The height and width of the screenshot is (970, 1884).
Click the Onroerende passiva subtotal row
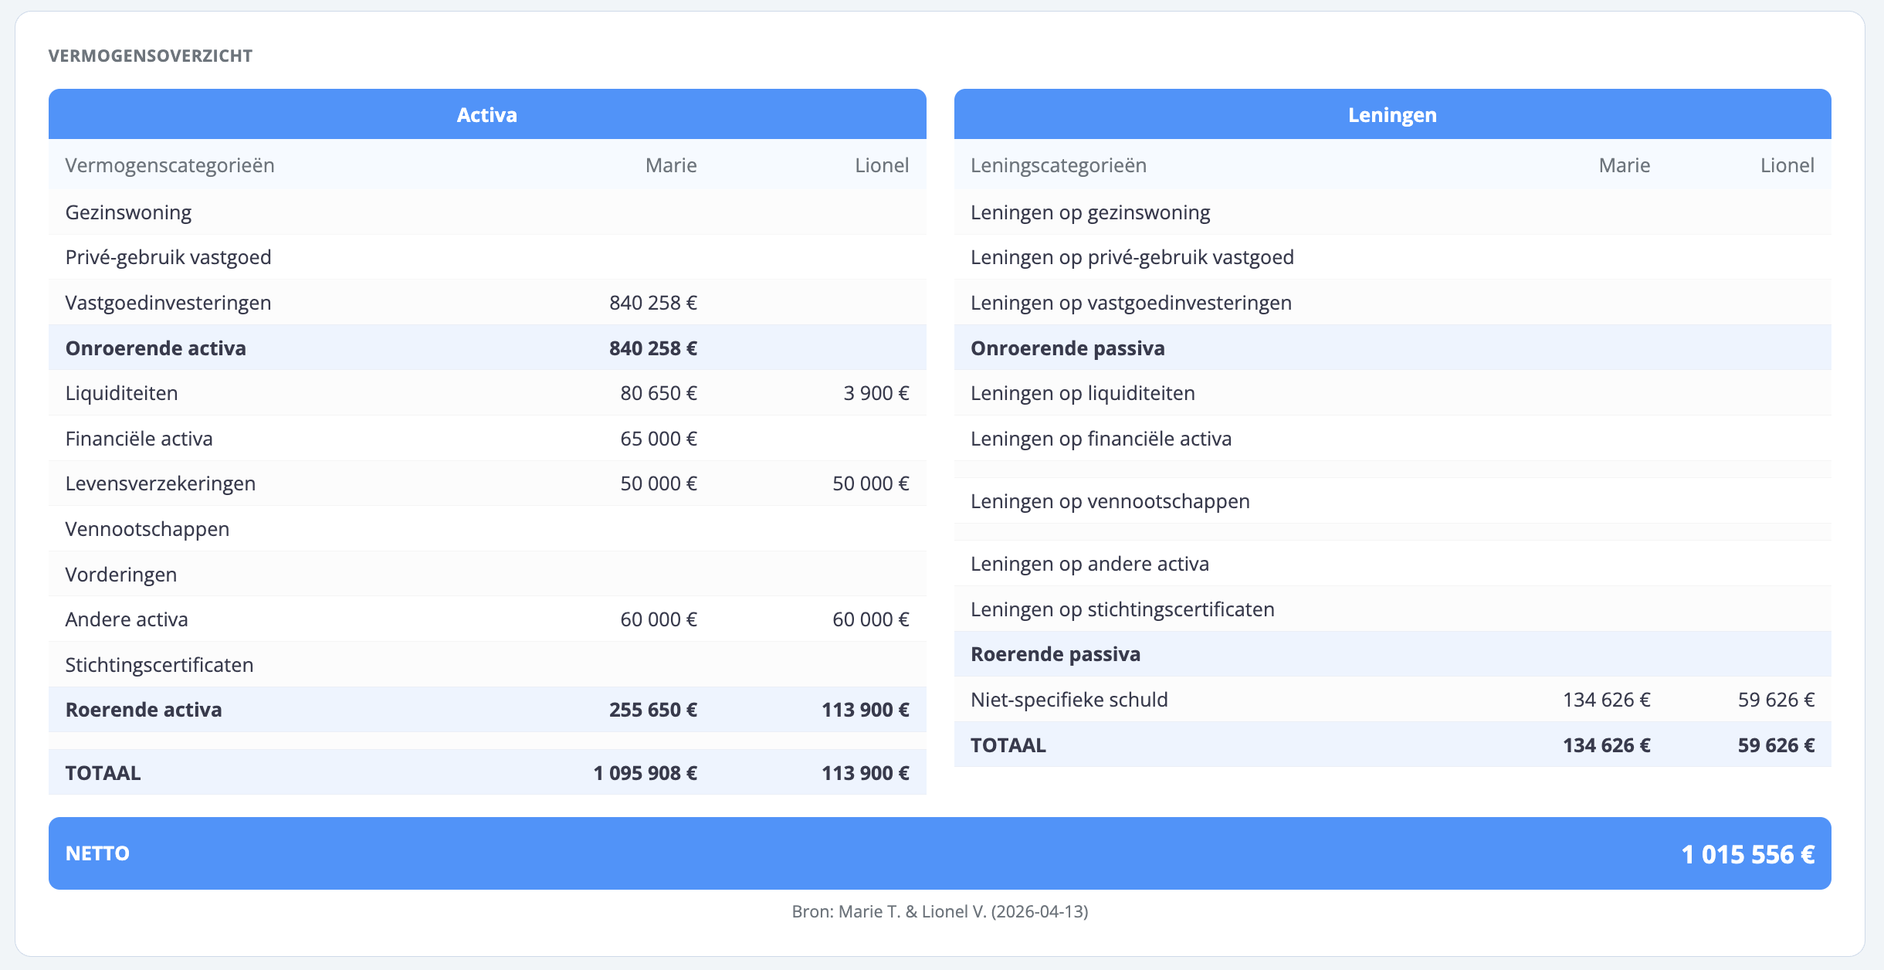1067,348
